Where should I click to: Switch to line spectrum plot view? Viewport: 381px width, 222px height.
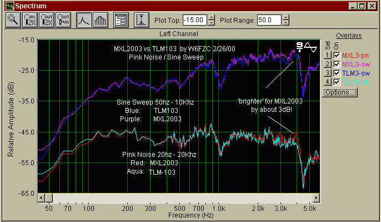(84, 20)
